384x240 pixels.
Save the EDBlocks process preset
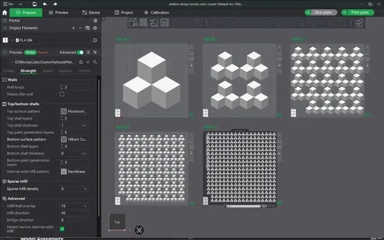pos(81,62)
